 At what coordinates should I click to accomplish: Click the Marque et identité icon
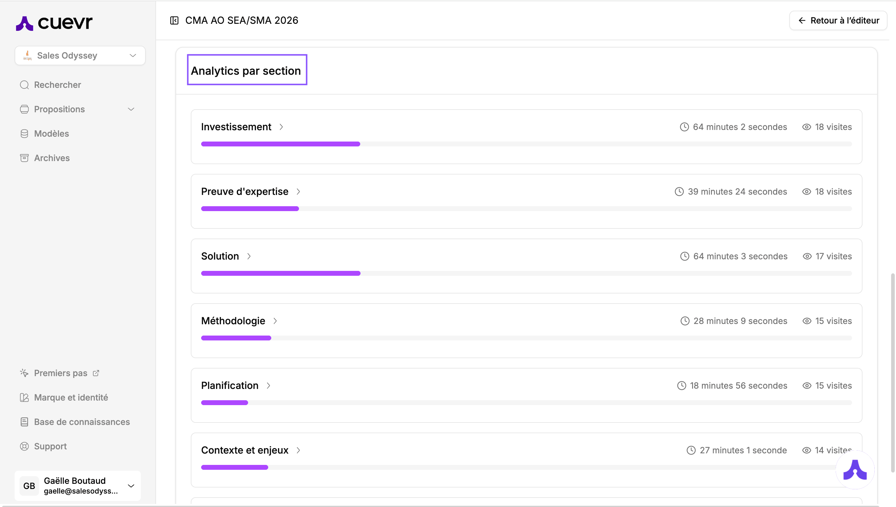pos(24,397)
